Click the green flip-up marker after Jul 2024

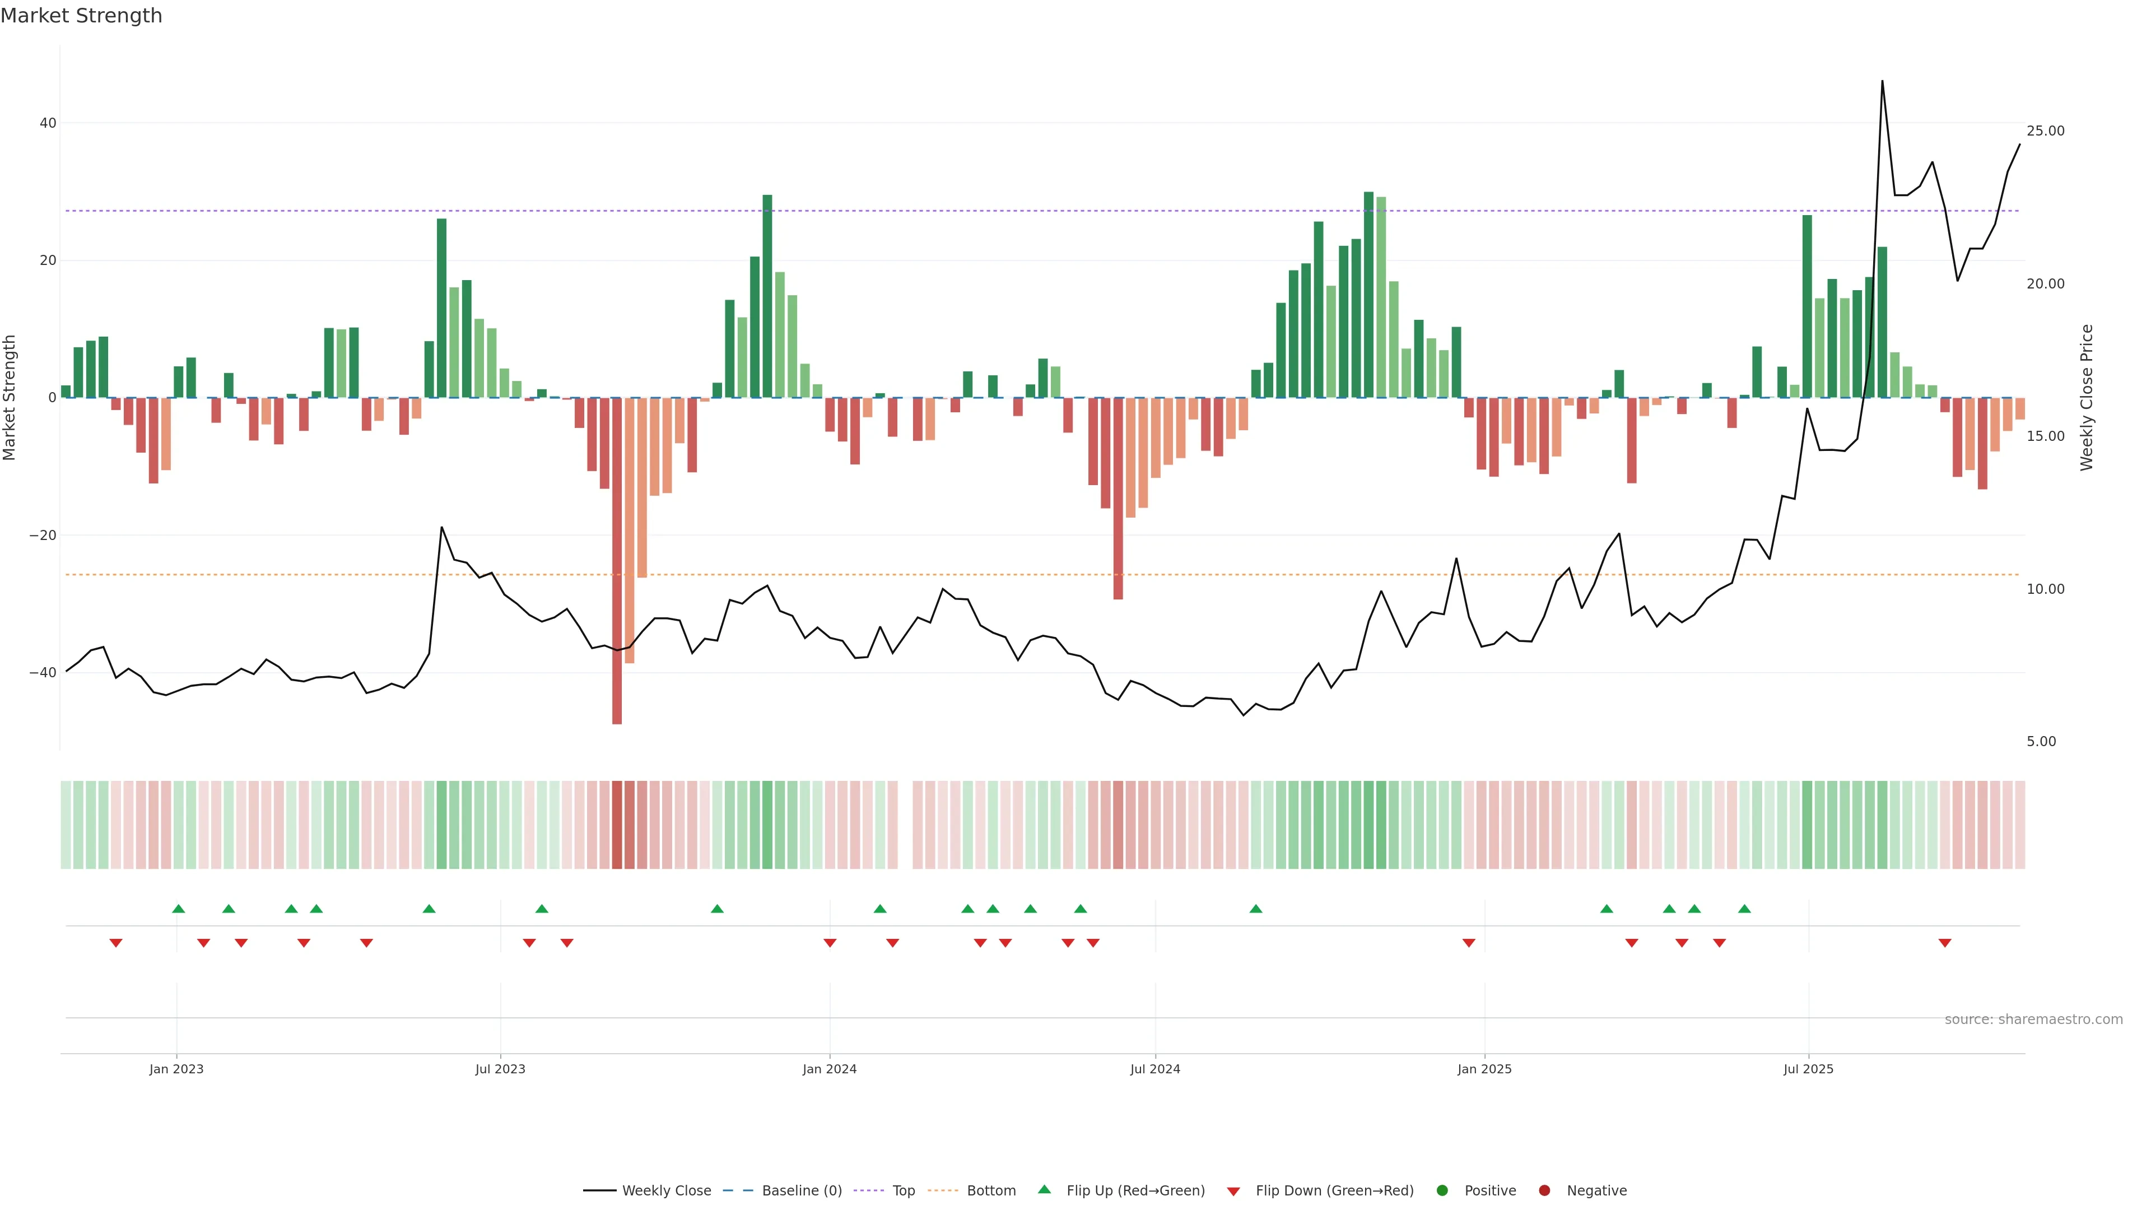(1256, 909)
